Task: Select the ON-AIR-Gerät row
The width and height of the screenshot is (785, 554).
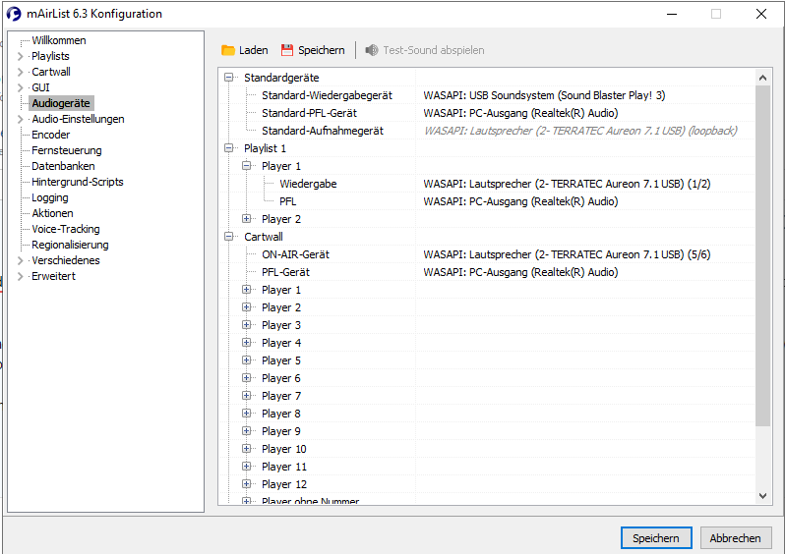Action: click(x=487, y=254)
